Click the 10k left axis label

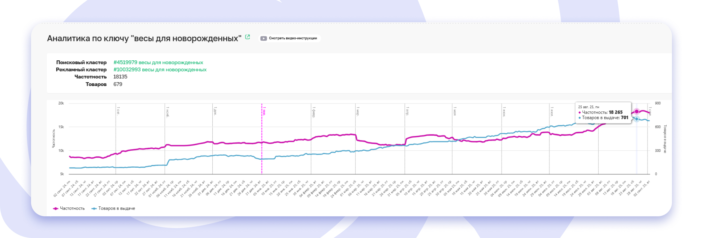coord(61,151)
